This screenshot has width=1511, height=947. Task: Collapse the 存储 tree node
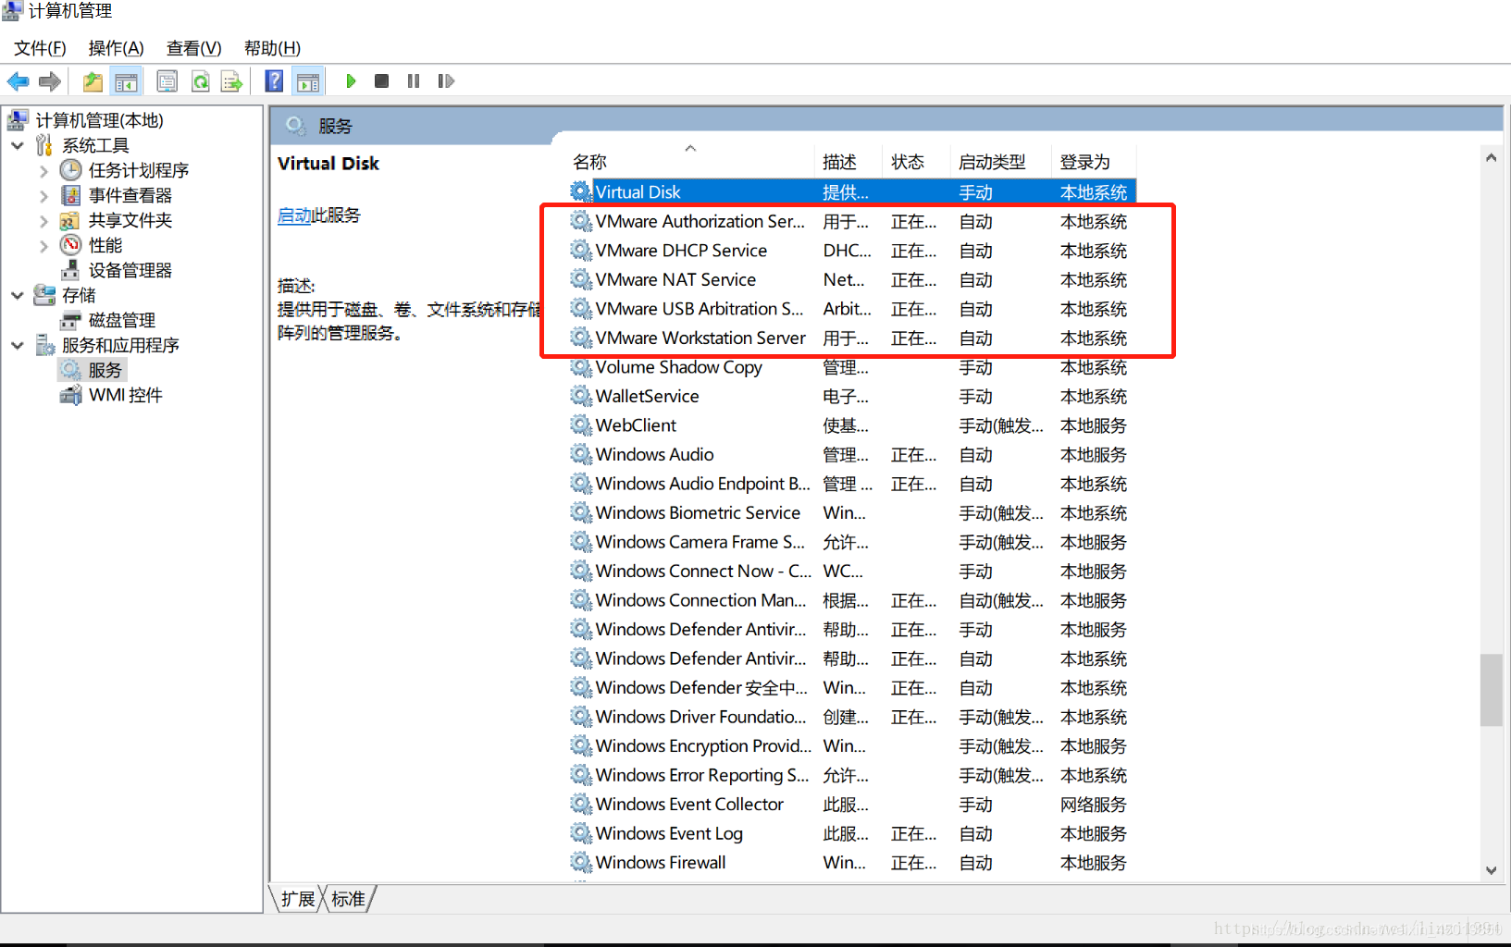(x=18, y=295)
